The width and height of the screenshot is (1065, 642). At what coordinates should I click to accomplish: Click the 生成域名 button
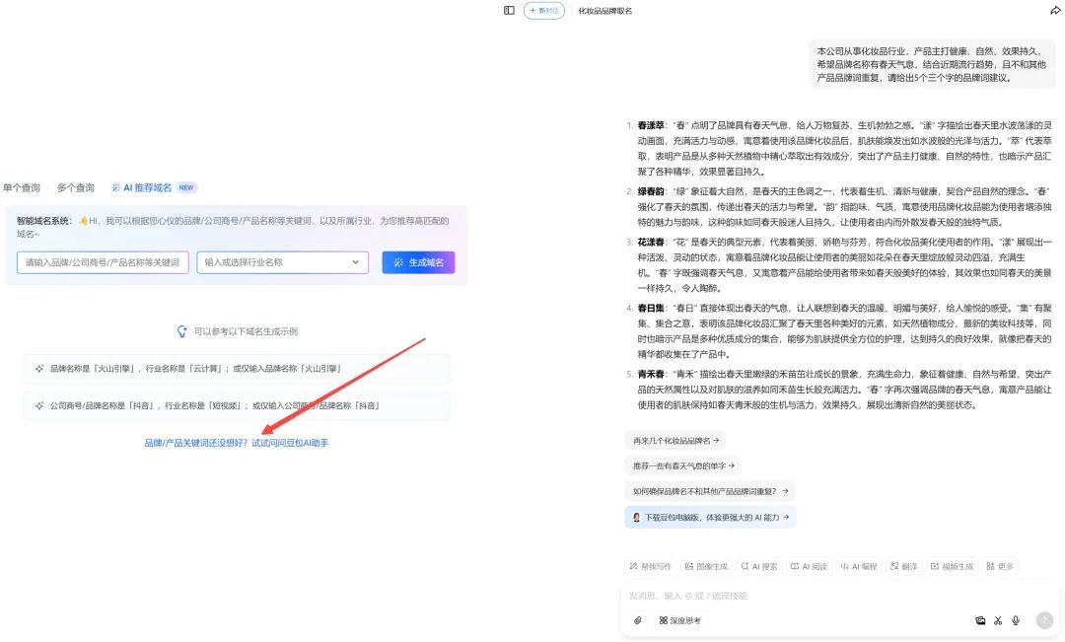(x=418, y=262)
